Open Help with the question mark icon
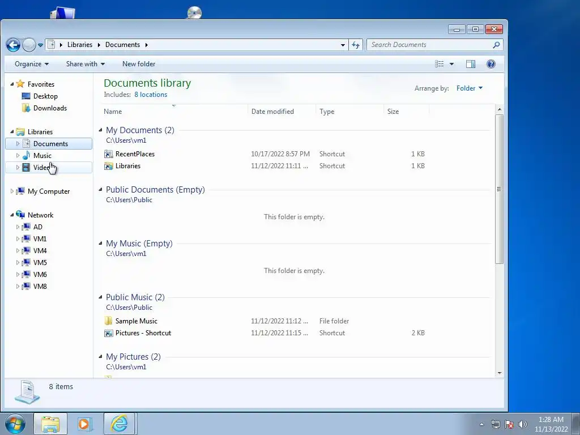Image resolution: width=580 pixels, height=435 pixels. point(491,64)
